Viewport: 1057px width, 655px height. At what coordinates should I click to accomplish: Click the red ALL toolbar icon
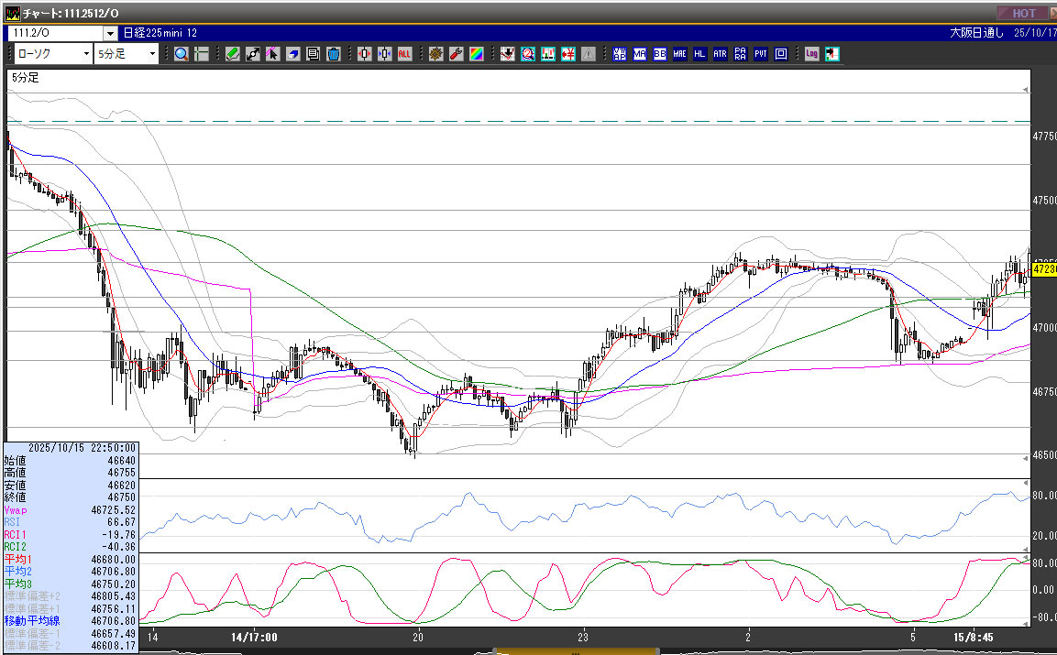tap(404, 54)
